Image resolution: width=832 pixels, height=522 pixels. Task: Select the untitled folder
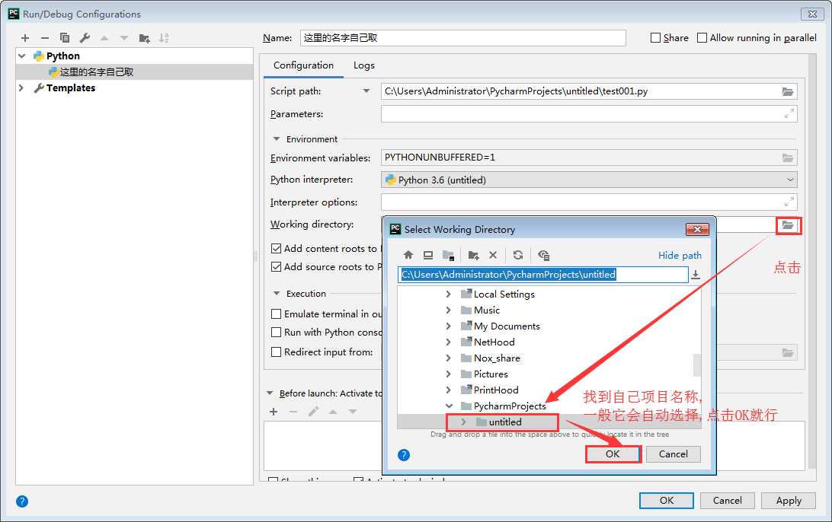click(505, 422)
